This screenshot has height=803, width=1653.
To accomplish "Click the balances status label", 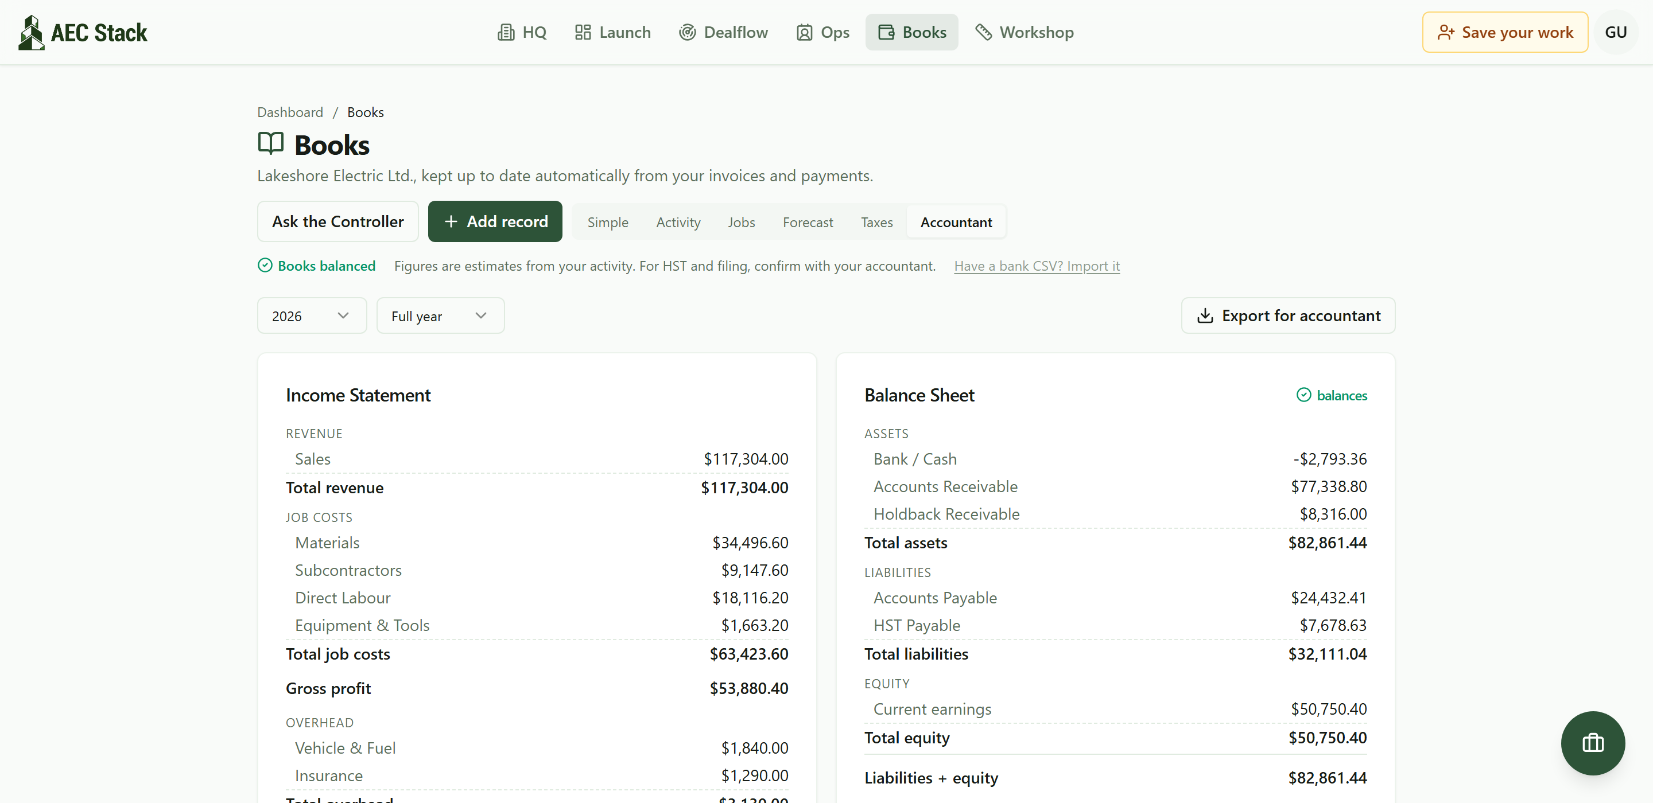I will click(x=1341, y=395).
